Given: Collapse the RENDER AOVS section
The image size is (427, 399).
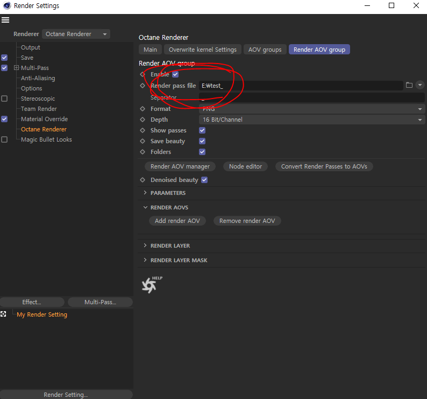Looking at the screenshot, I should (145, 207).
